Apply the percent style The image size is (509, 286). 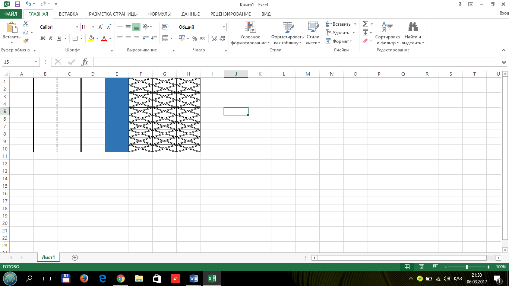[195, 38]
